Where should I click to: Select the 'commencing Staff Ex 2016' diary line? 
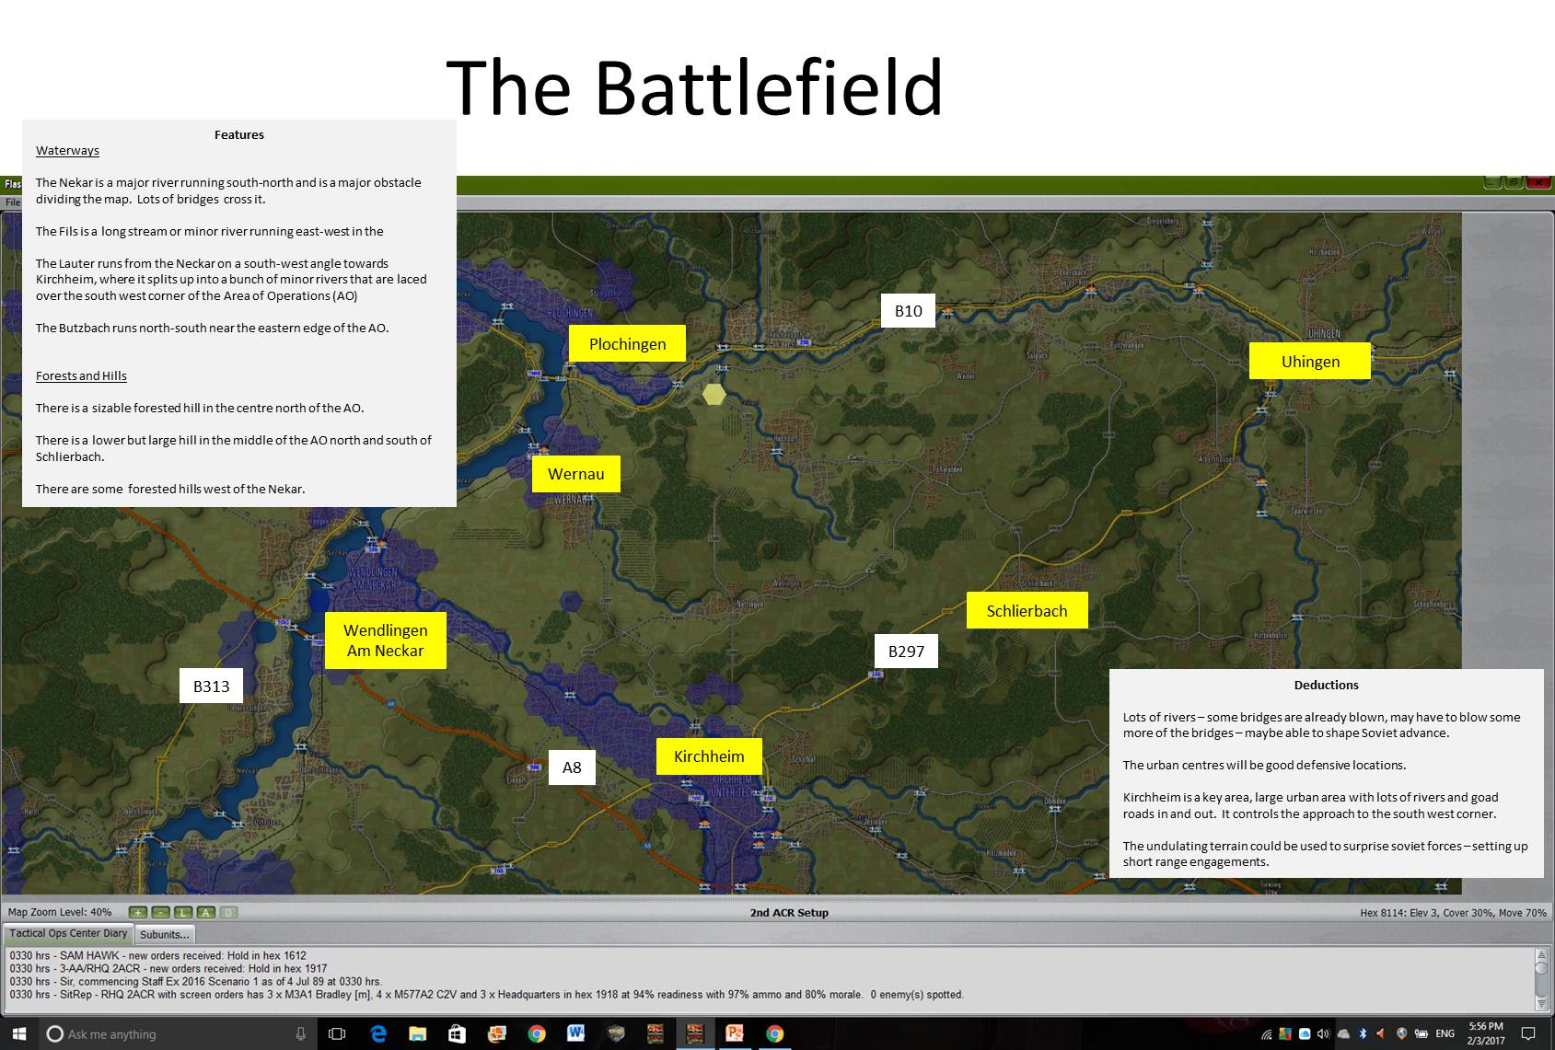pos(195,982)
